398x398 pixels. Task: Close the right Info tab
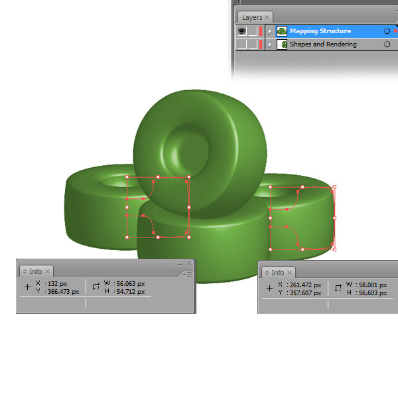click(290, 273)
